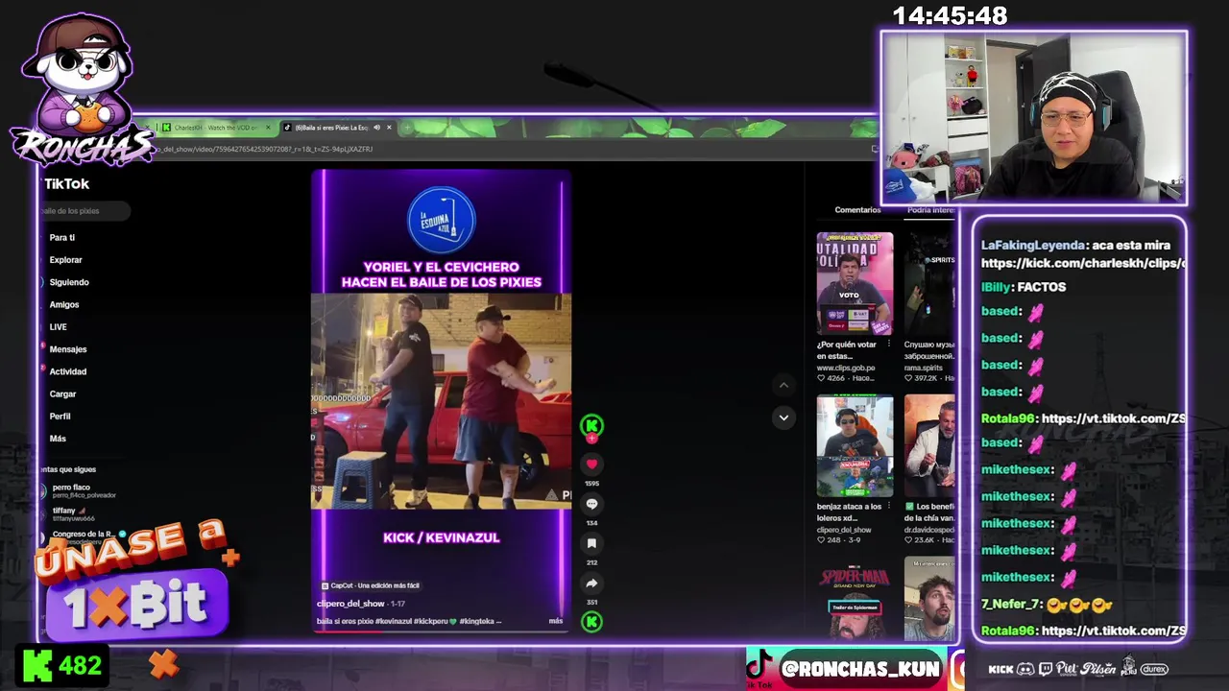
Task: Open the Los benefi de la chía thumbnail
Action: [929, 446]
